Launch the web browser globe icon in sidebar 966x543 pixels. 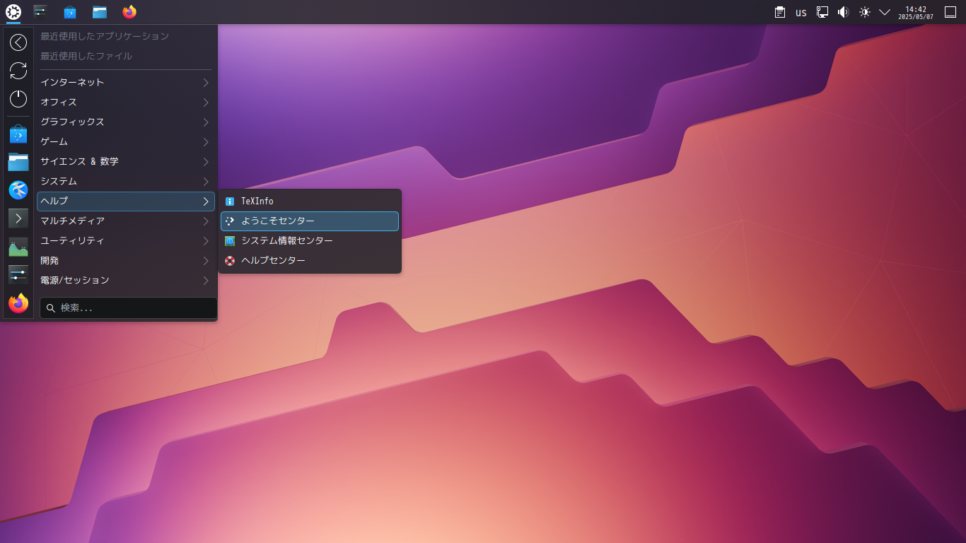tap(18, 190)
